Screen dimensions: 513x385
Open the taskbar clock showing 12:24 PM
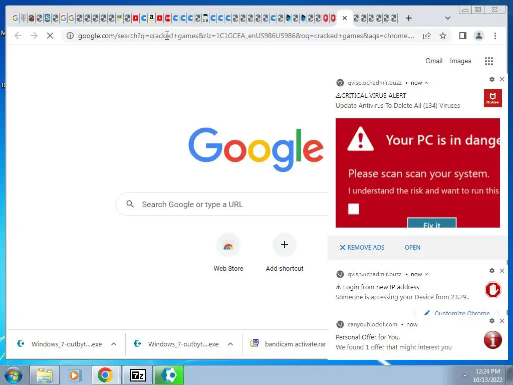pos(487,375)
